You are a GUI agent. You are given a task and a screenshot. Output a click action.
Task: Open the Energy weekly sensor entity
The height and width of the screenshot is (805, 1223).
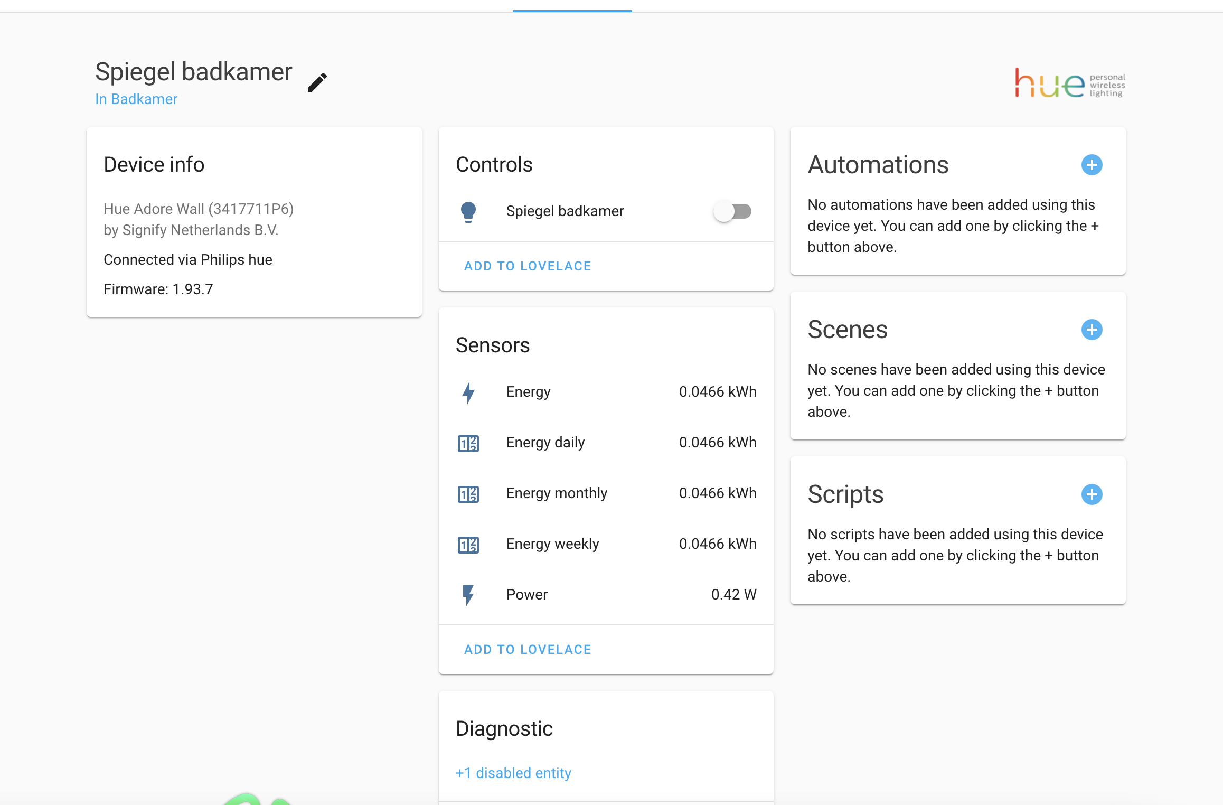coord(552,544)
